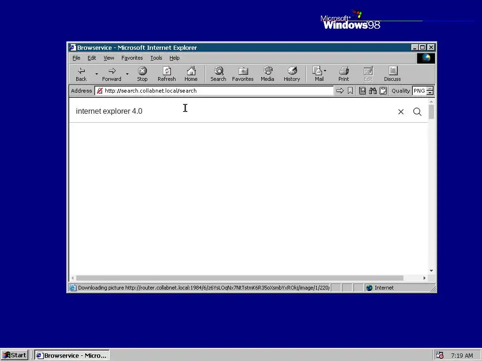Viewport: 482px width, 361px height.
Task: Decrease Quality with the down spinner
Action: (430, 93)
